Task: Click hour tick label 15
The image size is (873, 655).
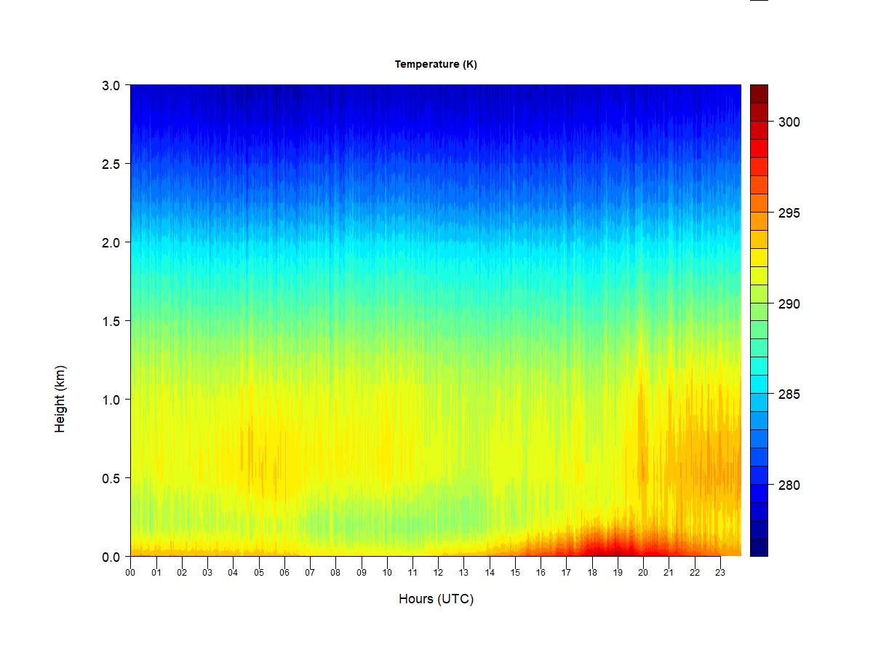Action: (515, 573)
